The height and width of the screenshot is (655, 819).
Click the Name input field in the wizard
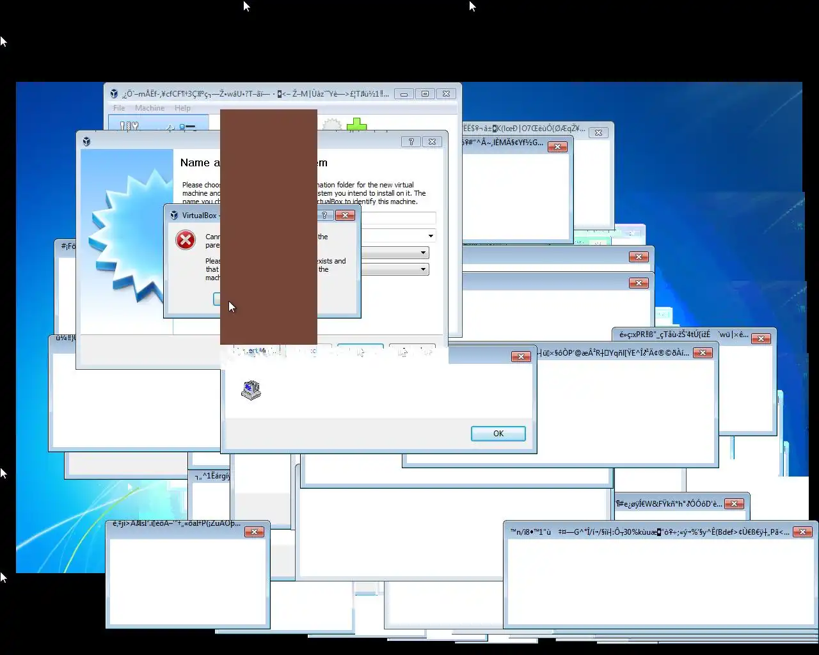[398, 218]
